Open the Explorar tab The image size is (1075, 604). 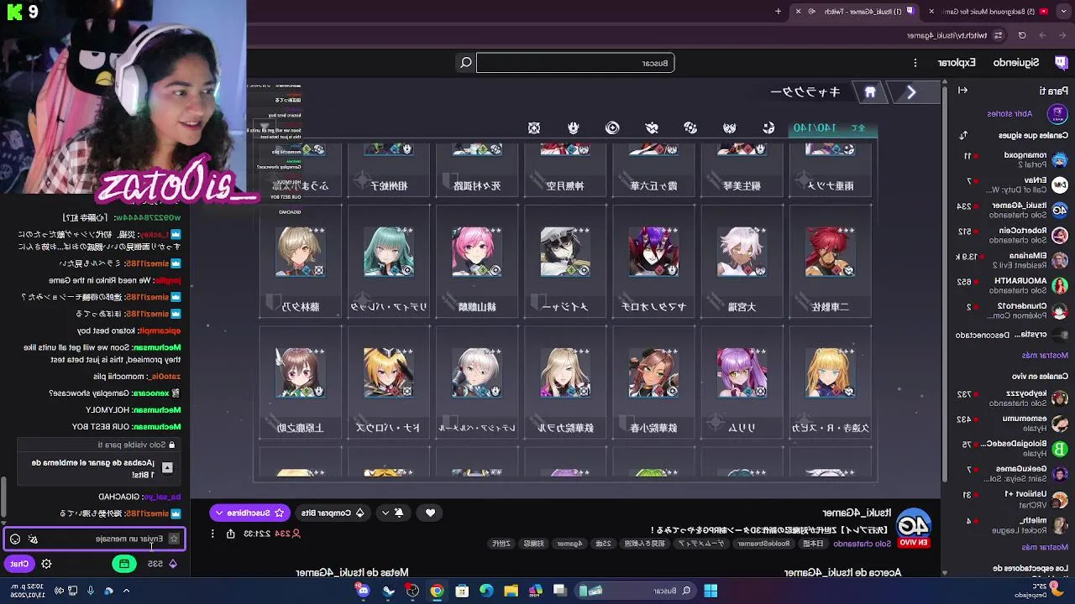(x=957, y=63)
